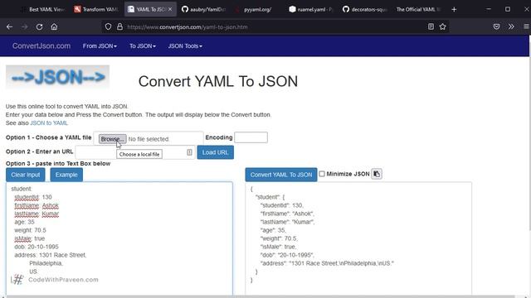Click the 'age: 35' YAML line
The height and width of the screenshot is (298, 531).
pyautogui.click(x=24, y=222)
